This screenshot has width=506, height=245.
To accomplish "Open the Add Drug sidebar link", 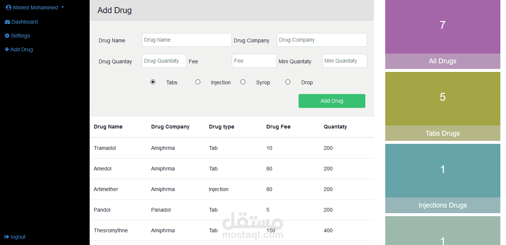I will (19, 49).
